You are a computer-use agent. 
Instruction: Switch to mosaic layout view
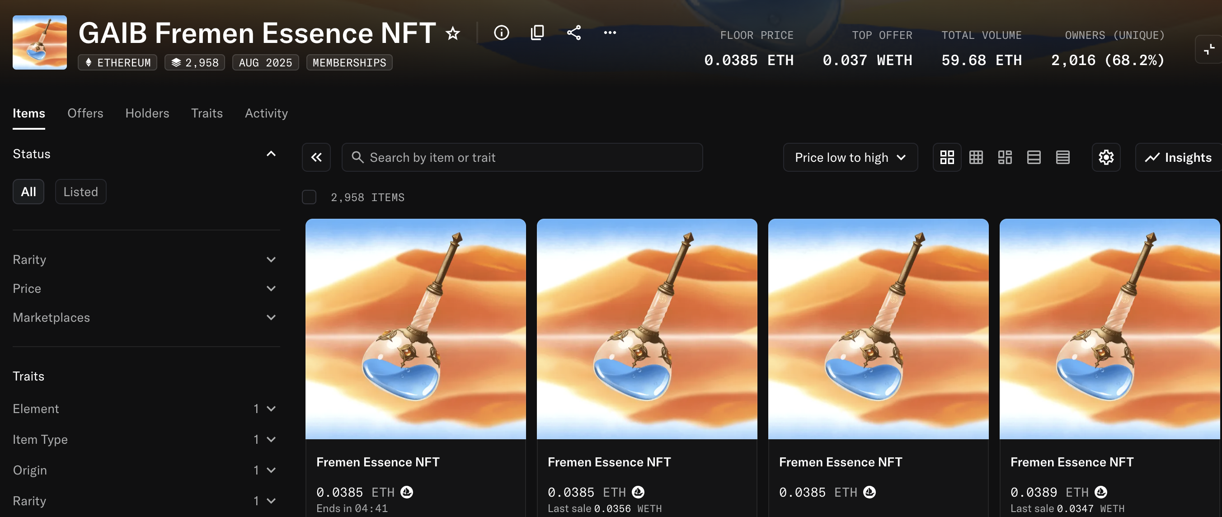(x=1005, y=157)
